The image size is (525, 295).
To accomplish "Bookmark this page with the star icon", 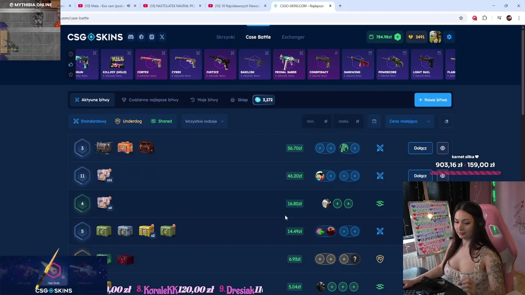I will (x=461, y=18).
